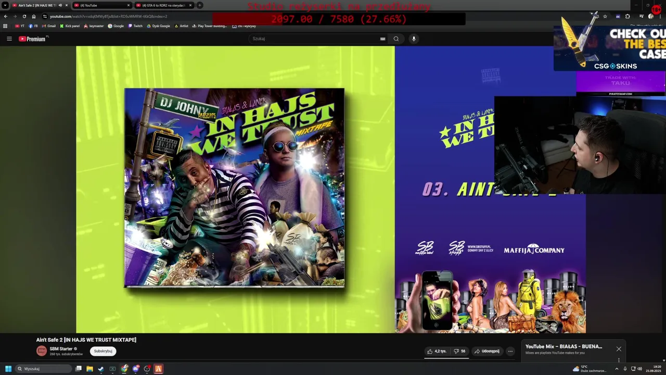
Task: Close the (4) YouTube tab
Action: pyautogui.click(x=128, y=5)
